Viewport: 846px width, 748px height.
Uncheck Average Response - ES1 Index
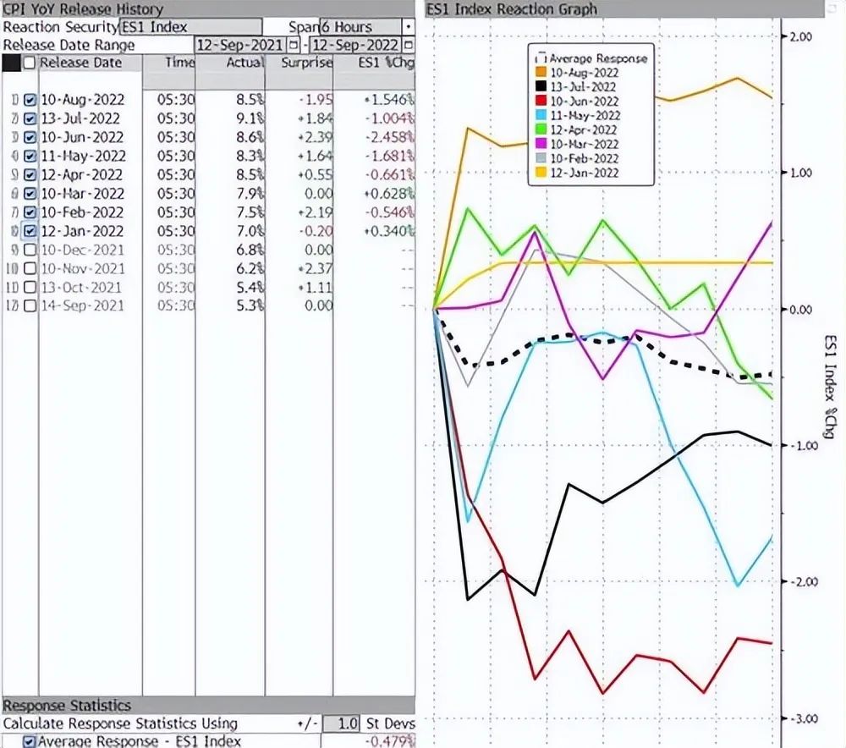(30, 742)
